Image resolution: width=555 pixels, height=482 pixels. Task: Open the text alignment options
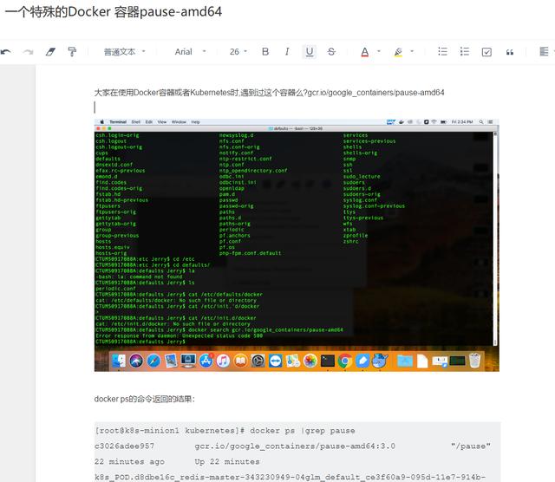(545, 52)
